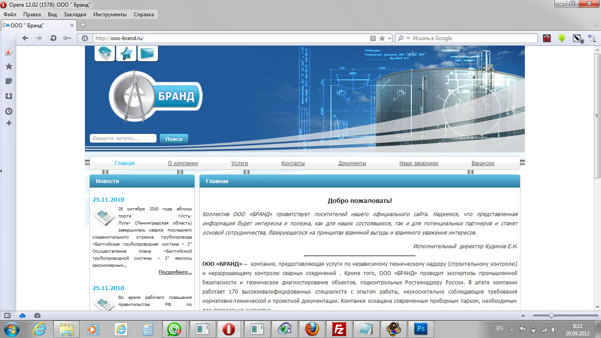Expand the address bar history dropdown
The height and width of the screenshot is (338, 601).
tap(390, 39)
